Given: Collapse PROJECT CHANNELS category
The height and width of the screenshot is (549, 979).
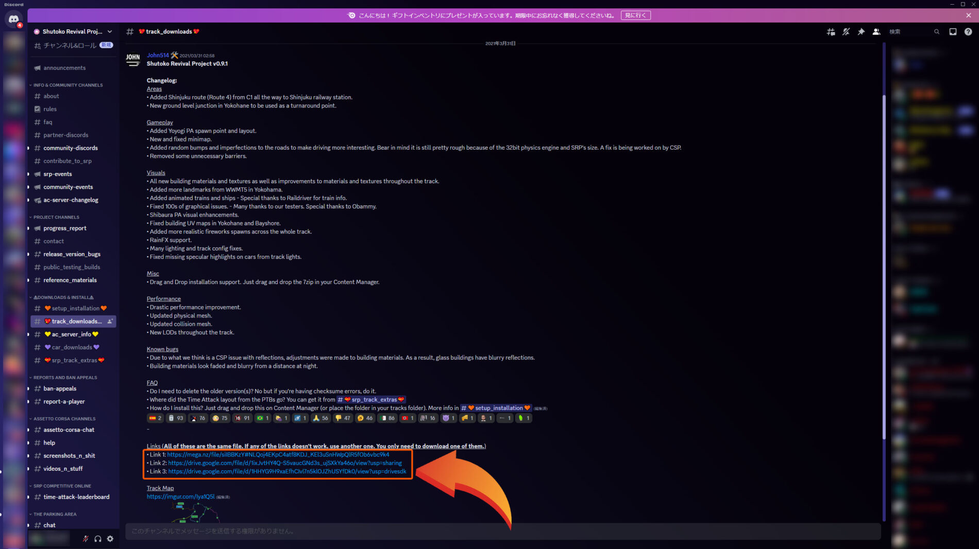Looking at the screenshot, I should [x=54, y=217].
